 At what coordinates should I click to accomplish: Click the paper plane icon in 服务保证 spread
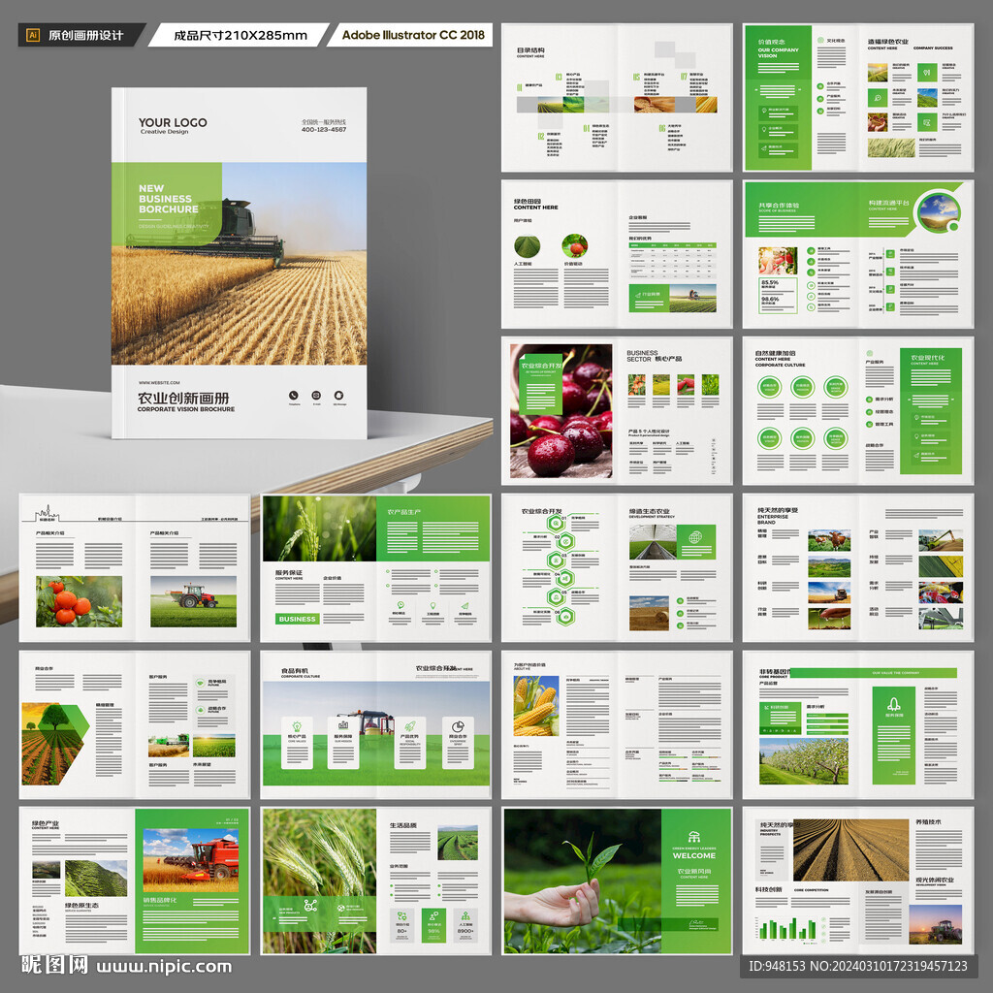464,605
